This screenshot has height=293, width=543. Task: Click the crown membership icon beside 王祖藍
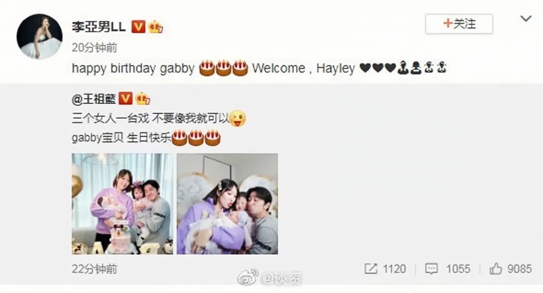point(143,99)
